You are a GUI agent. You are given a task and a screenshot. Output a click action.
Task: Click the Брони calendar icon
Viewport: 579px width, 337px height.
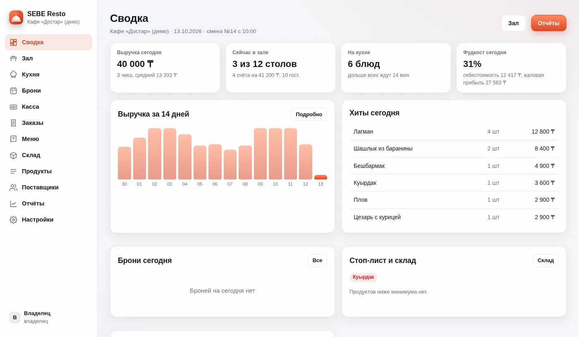tap(13, 91)
